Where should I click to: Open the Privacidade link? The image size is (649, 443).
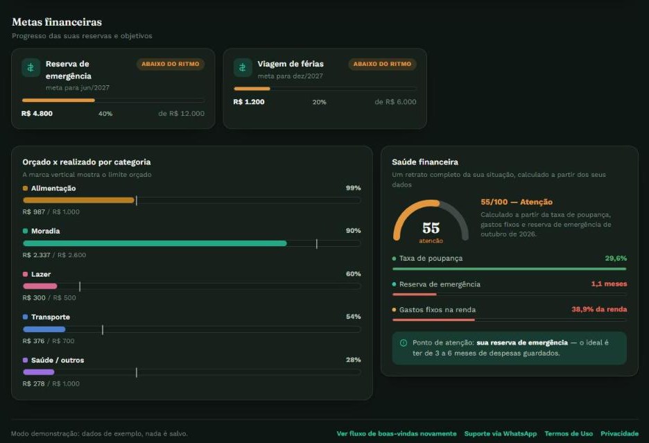[x=620, y=433]
